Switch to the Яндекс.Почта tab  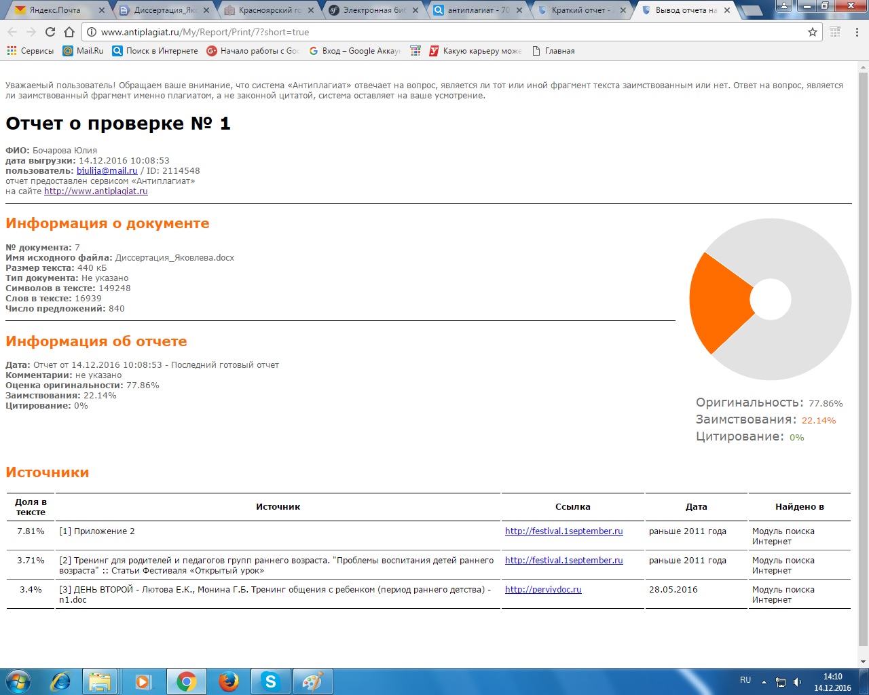(54, 10)
